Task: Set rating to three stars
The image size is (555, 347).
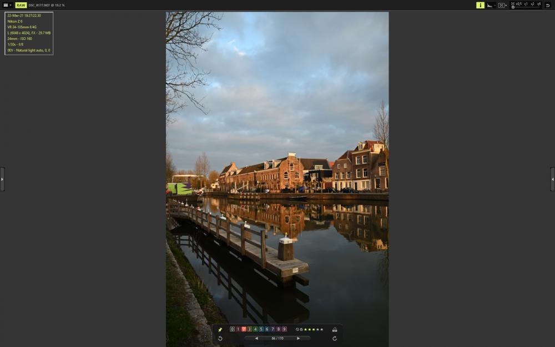Action: 313,329
